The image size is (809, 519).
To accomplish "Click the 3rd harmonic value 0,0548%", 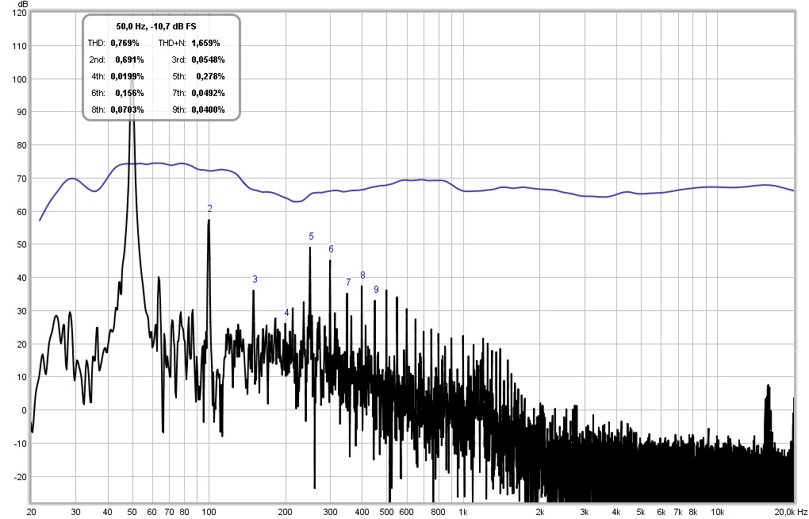I will (208, 60).
